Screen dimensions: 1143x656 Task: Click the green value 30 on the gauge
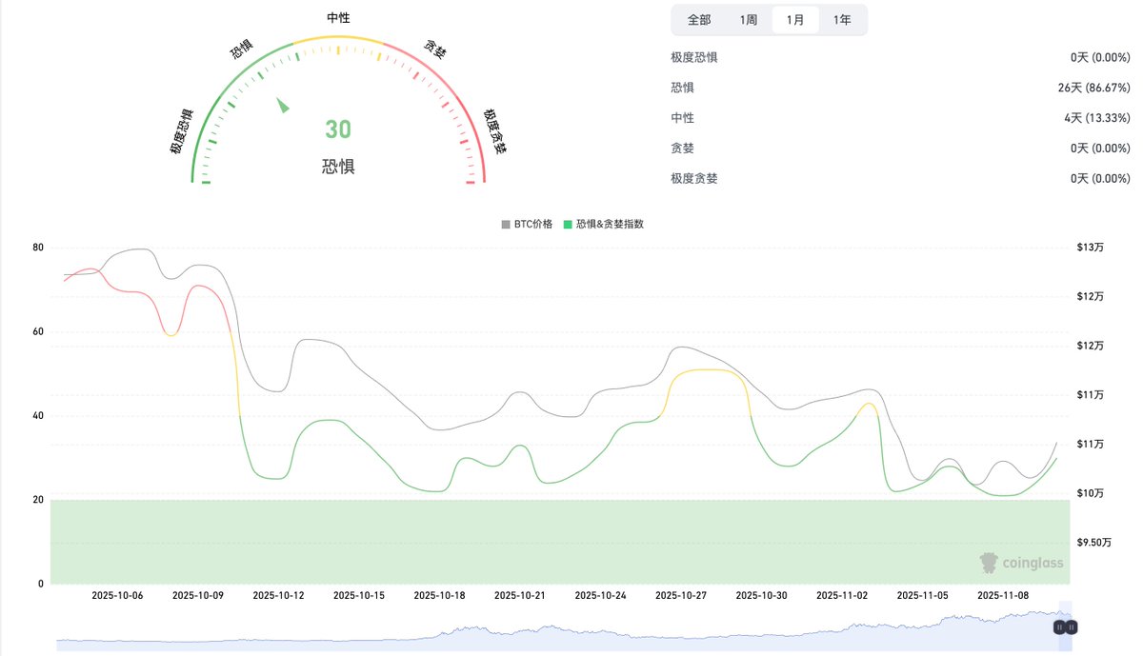[337, 129]
